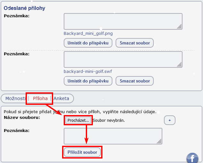This screenshot has height=163, width=203.
Task: Grab resize handle of new attachment note box
Action: pos(159,141)
